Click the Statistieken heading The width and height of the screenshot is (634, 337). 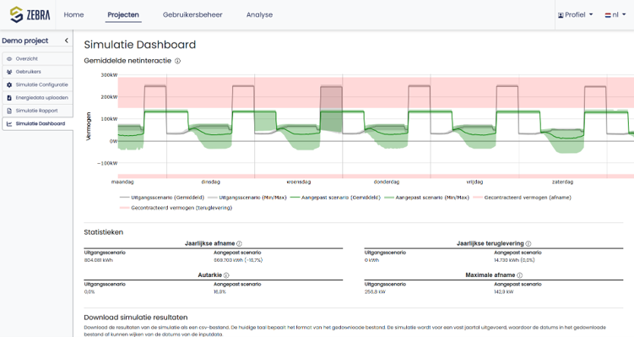pos(104,232)
